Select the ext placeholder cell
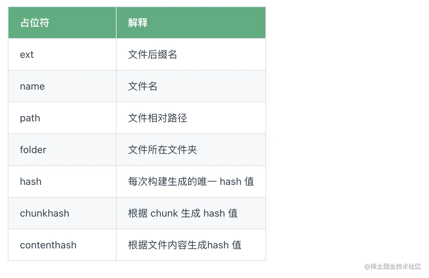Viewport: 429px width, 278px height. 27,55
